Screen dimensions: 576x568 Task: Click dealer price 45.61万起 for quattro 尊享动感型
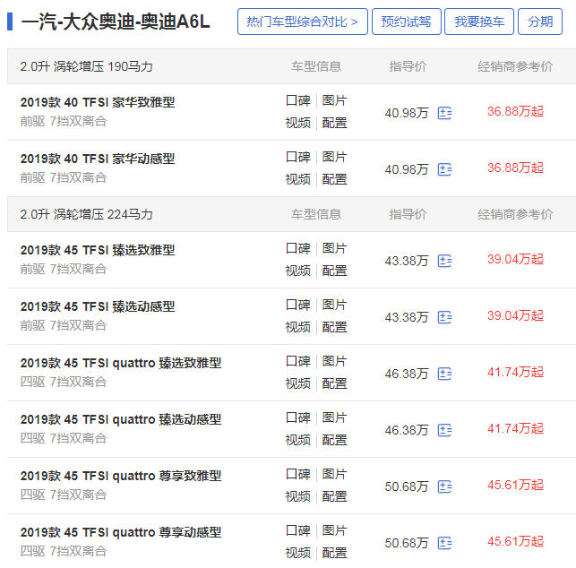[515, 541]
